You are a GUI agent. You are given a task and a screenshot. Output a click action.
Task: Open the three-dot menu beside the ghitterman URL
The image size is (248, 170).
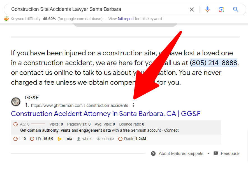pos(134,105)
